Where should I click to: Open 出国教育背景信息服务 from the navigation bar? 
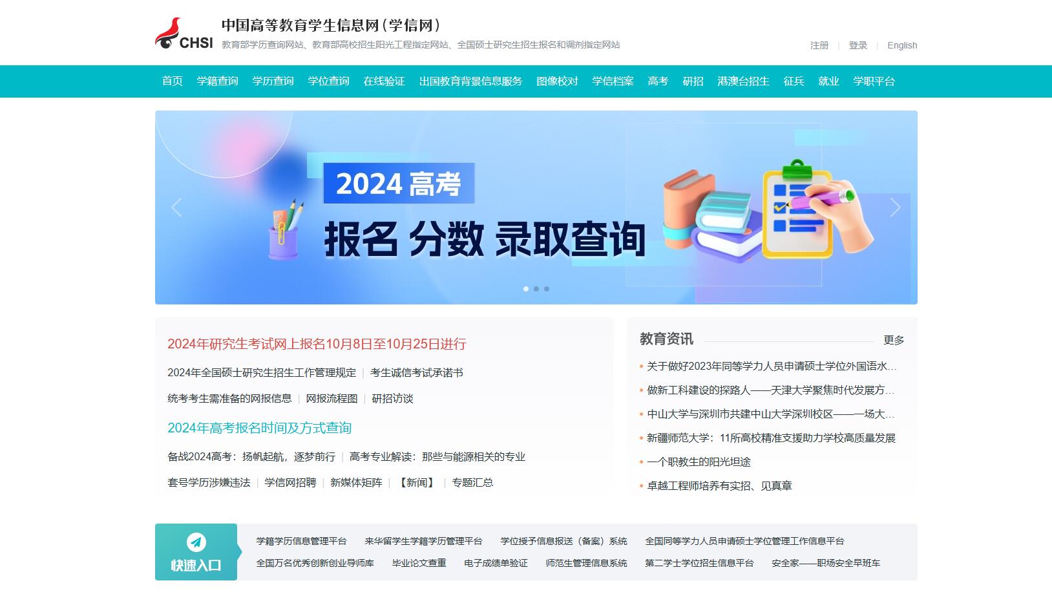click(470, 81)
